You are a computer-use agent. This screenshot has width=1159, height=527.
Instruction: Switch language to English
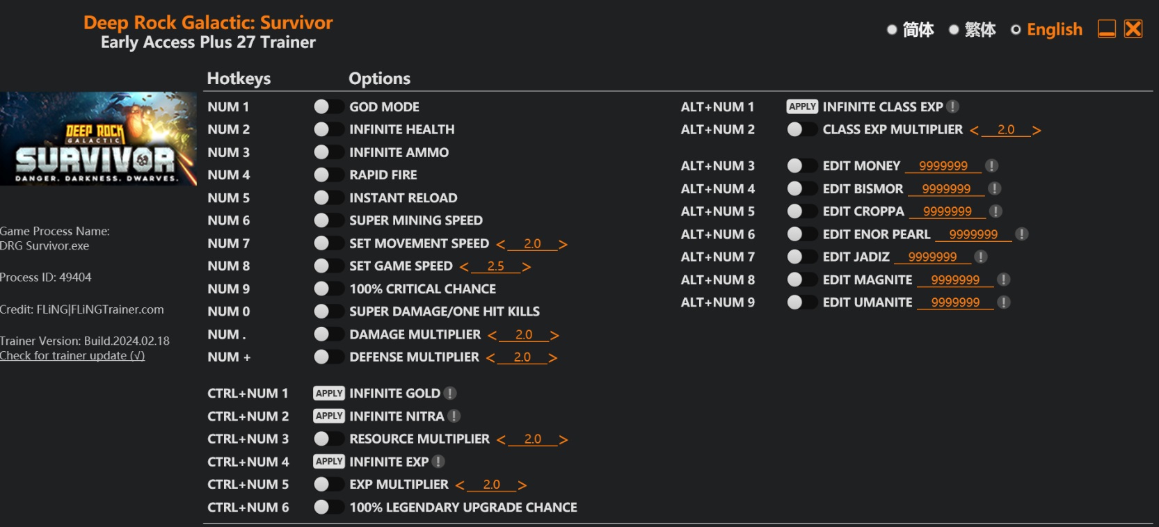[1047, 30]
